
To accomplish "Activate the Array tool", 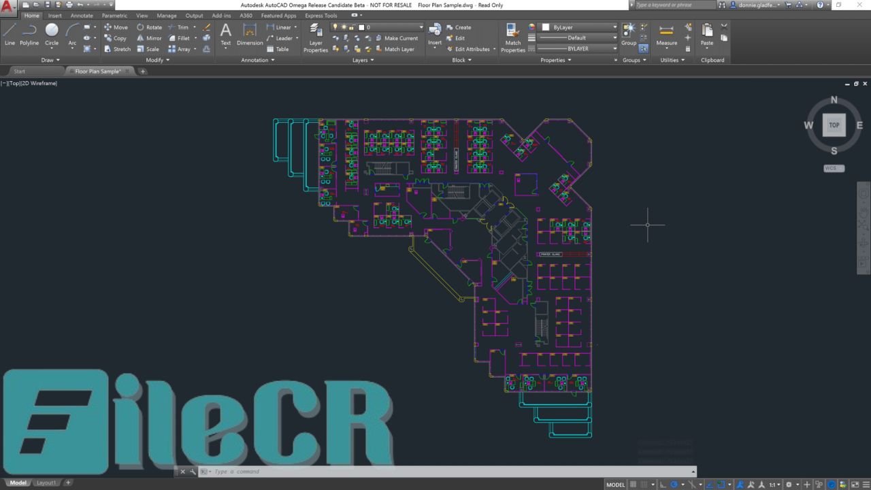I will (x=180, y=49).
